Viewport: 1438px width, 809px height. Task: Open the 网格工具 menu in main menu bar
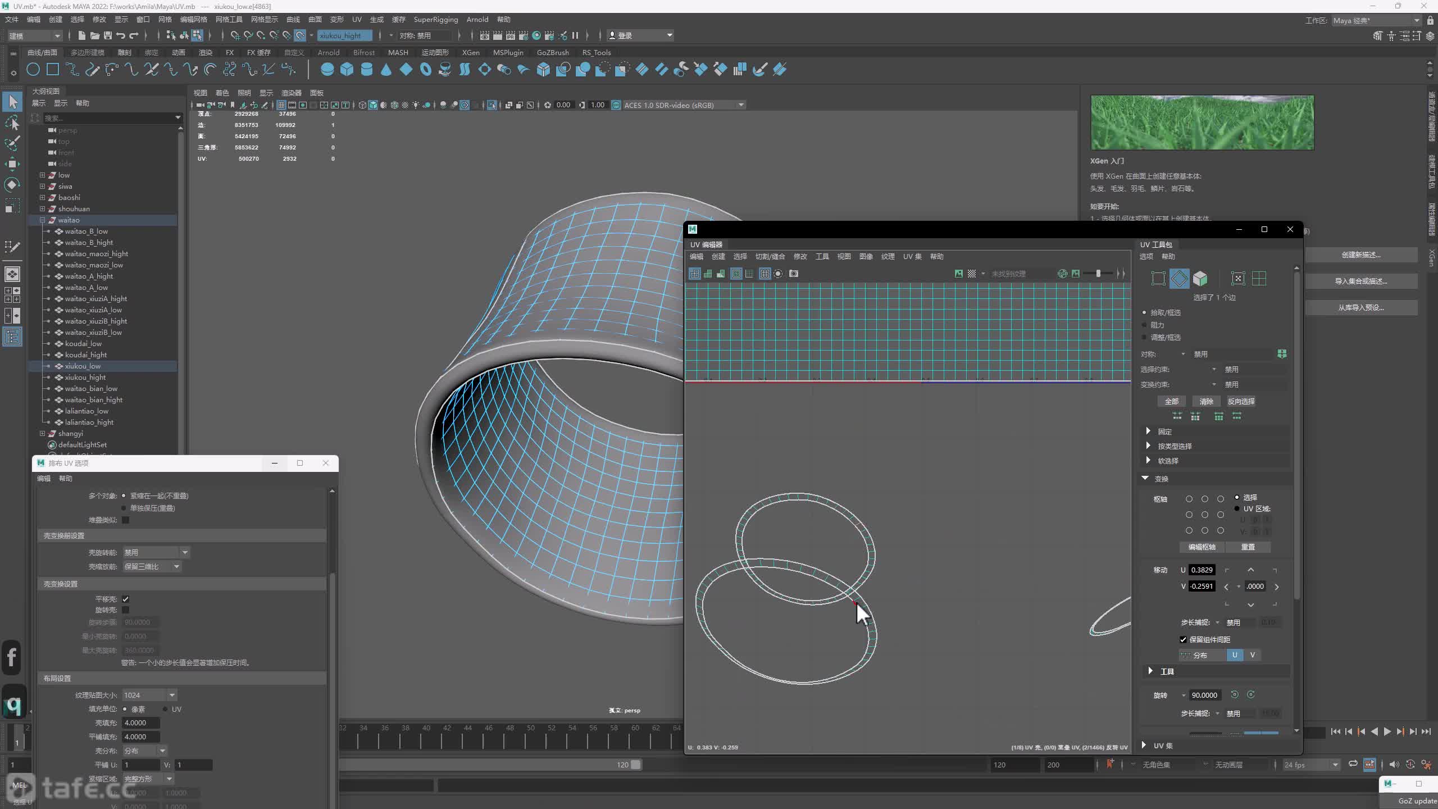(x=229, y=19)
